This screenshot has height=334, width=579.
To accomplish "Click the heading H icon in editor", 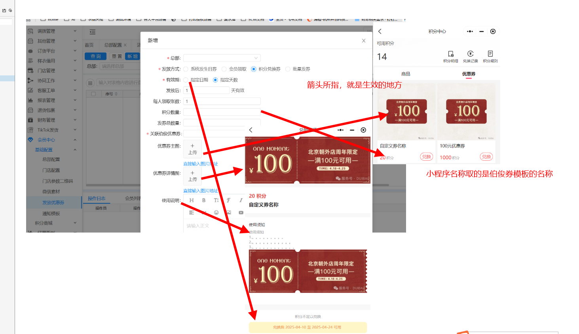I will coord(192,201).
